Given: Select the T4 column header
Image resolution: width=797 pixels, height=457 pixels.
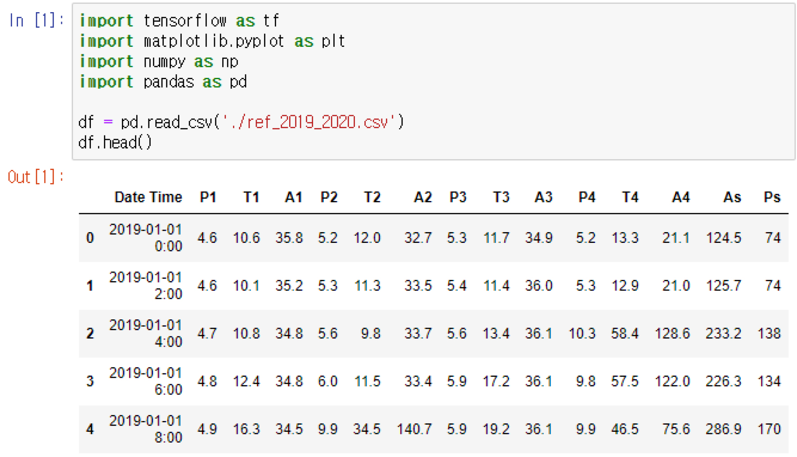Looking at the screenshot, I should [630, 197].
